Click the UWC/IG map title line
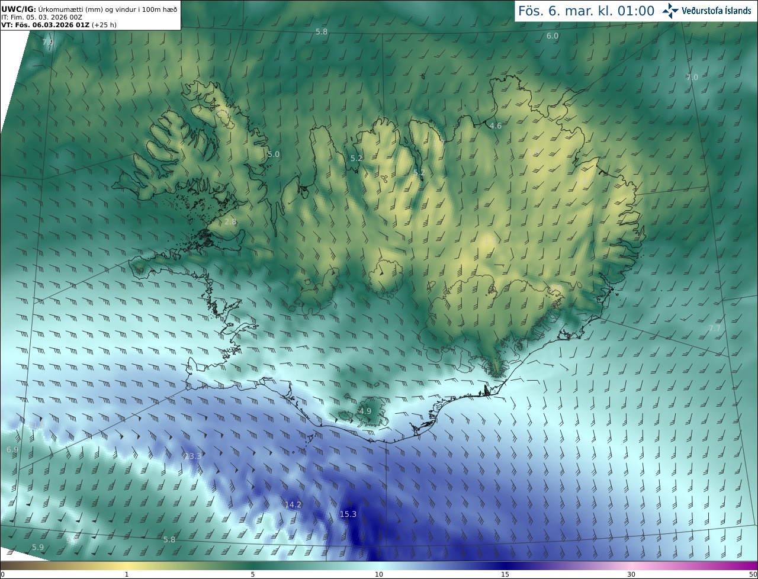The image size is (758, 579). pos(89,8)
